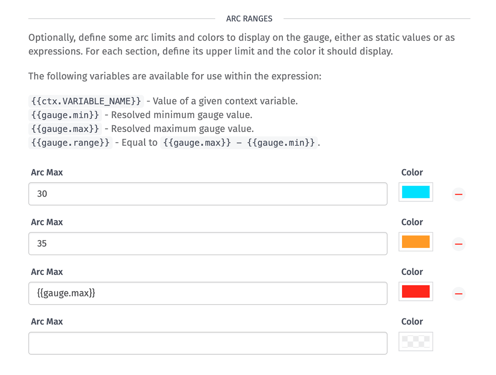Screen dimensions: 496x375
Task: Open the cyan color swatch picker
Action: (415, 192)
